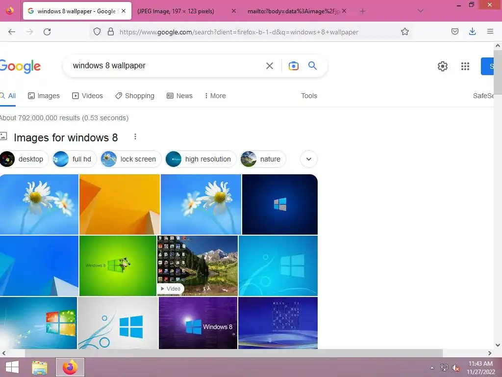Click the blue Google search magnifier
Viewport: 502px width, 377px height.
click(x=312, y=66)
